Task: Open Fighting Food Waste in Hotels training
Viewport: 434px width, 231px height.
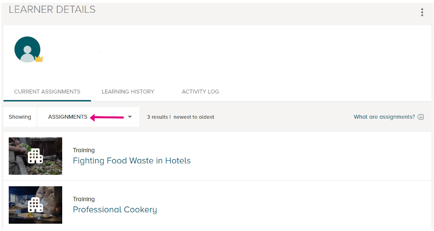Action: coord(132,161)
